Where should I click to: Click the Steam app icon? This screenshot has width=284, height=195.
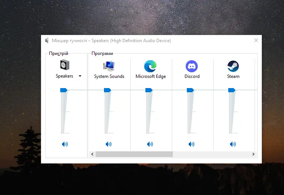233,66
